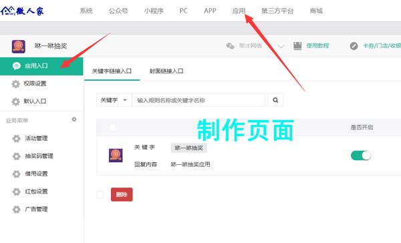
Task: Open the PC menu
Action: [x=183, y=11]
